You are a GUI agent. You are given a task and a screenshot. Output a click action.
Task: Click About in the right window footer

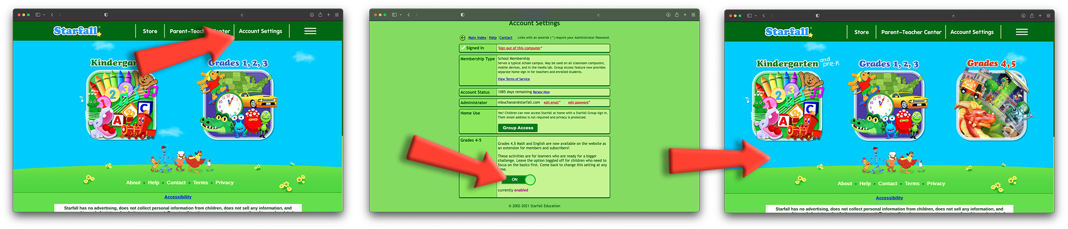845,184
